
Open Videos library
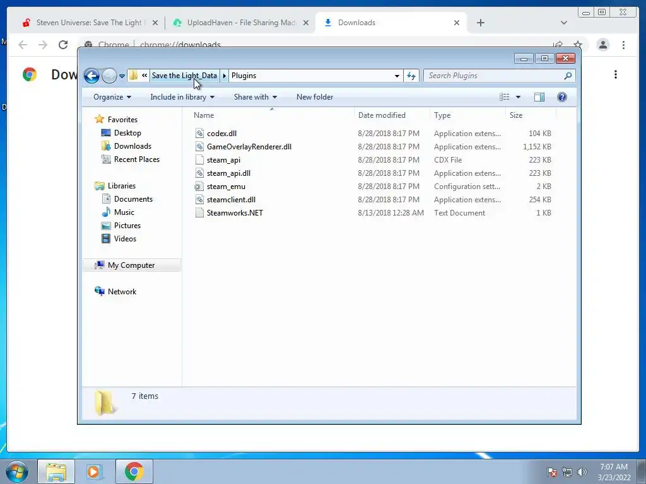coord(125,239)
